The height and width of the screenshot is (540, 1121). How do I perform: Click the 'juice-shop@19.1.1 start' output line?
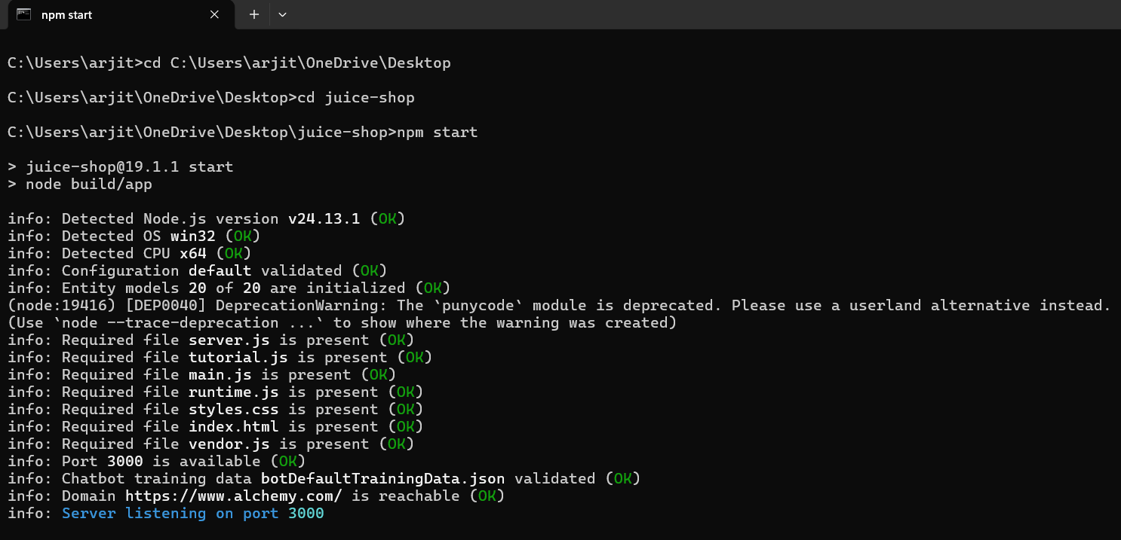click(128, 166)
